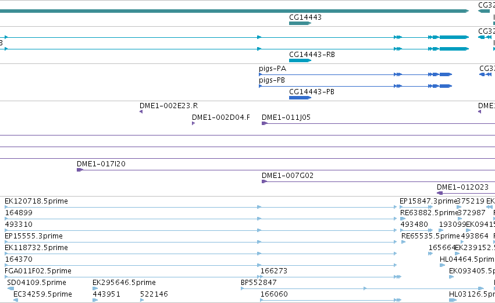The image size is (495, 303).
Task: Select the EP15555.3prime EST label
Action: [x=34, y=236]
